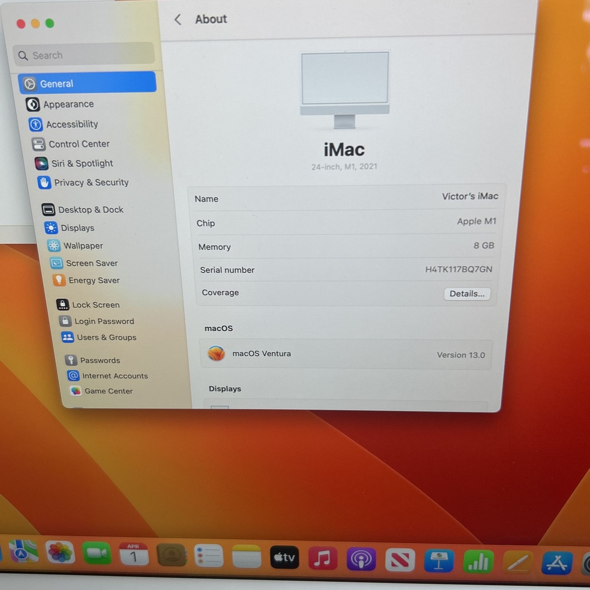
Task: Click the macOS Ventura logo icon
Action: (x=216, y=353)
